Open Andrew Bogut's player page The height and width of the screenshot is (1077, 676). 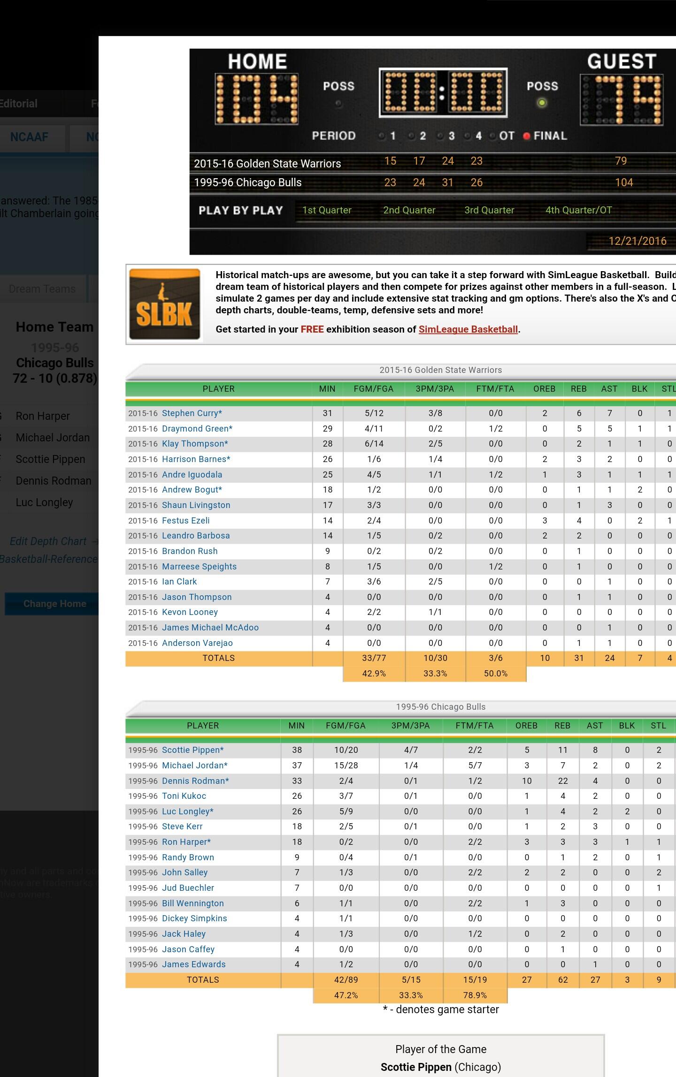tap(192, 490)
